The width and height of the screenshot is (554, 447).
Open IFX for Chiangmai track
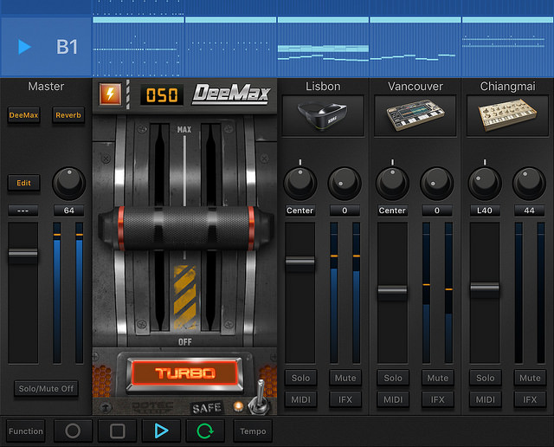coord(530,399)
